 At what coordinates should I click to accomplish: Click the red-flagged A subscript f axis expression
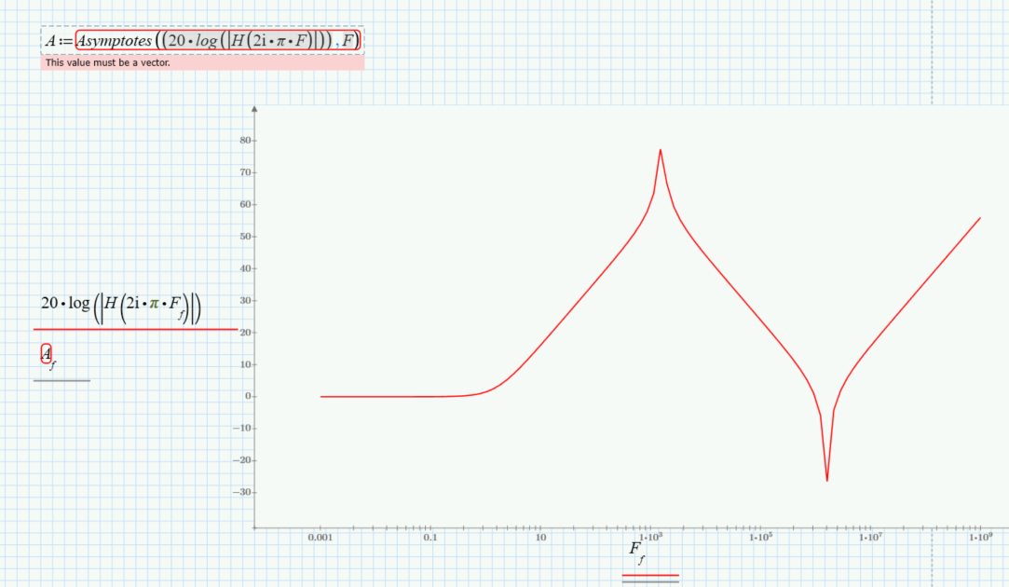click(x=48, y=354)
